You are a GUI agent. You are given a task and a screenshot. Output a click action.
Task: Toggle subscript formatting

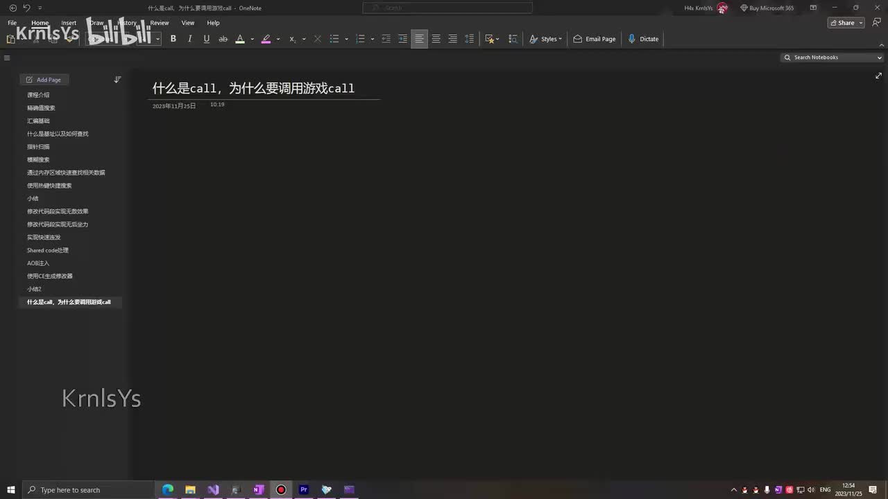[292, 39]
